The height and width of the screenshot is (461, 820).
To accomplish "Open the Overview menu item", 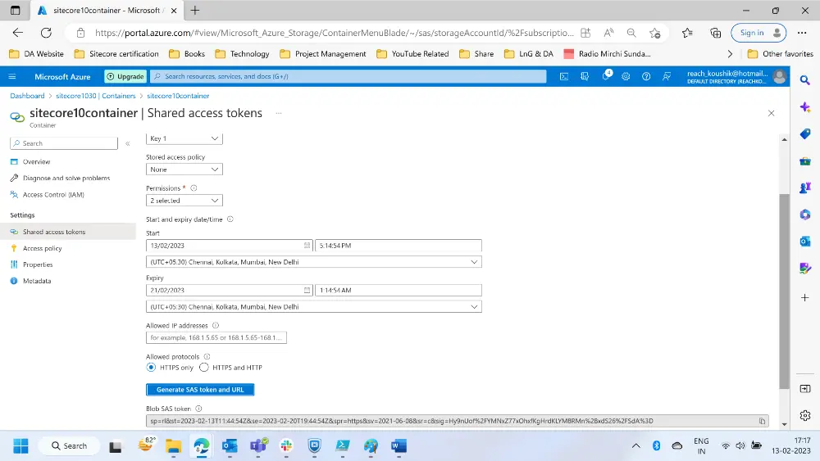I will [x=37, y=162].
